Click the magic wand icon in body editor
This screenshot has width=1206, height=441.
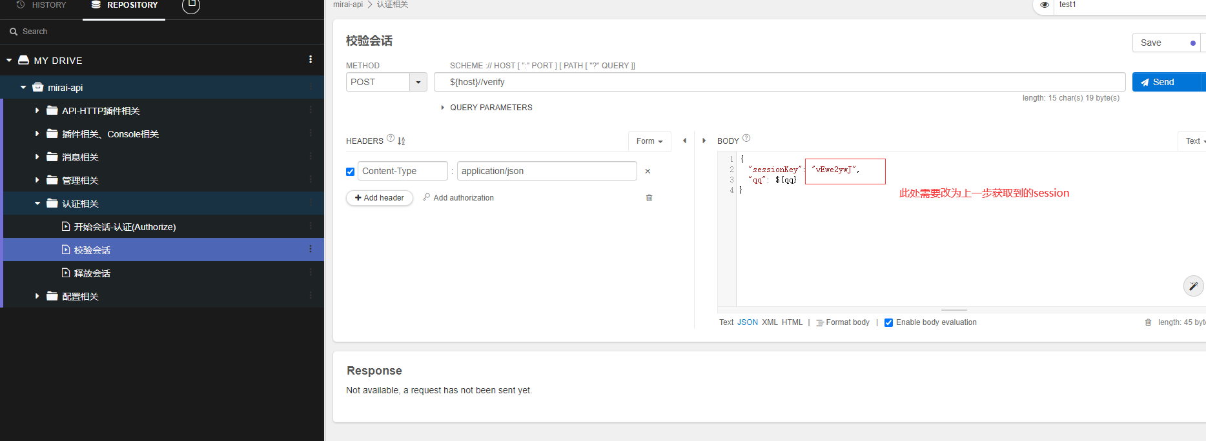tap(1193, 286)
